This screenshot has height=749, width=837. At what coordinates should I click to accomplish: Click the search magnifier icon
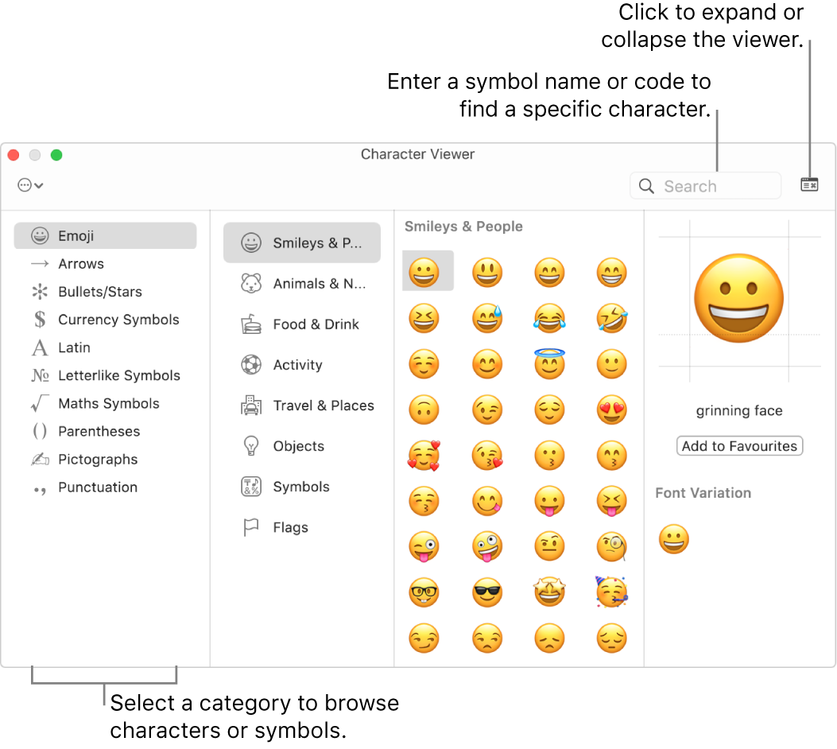645,185
